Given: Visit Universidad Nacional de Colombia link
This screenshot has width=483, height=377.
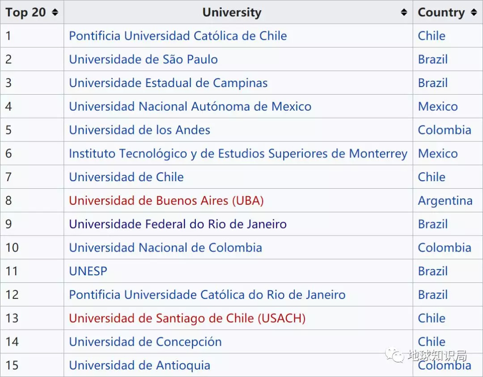Looking at the screenshot, I should (165, 248).
